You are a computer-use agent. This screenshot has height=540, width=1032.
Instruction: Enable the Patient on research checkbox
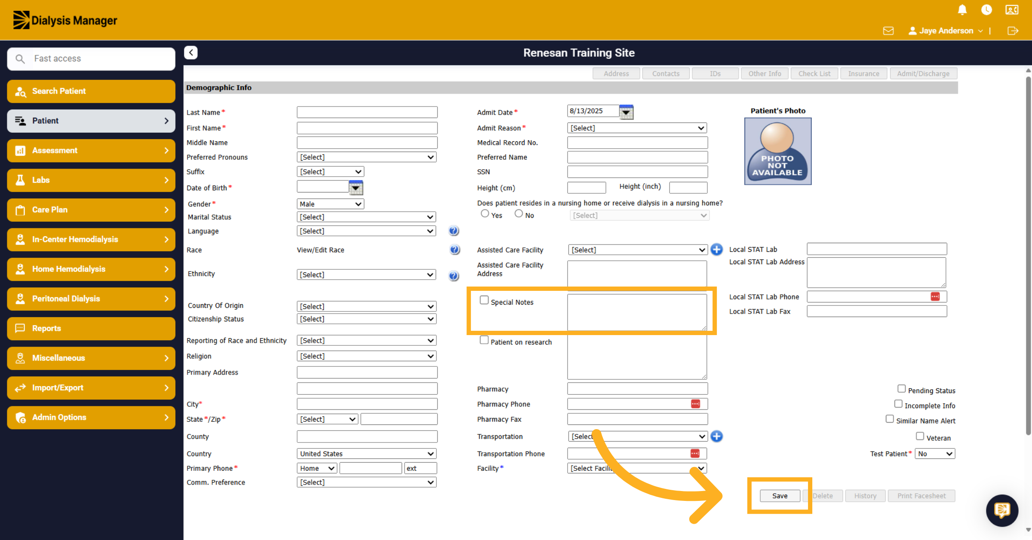(484, 340)
